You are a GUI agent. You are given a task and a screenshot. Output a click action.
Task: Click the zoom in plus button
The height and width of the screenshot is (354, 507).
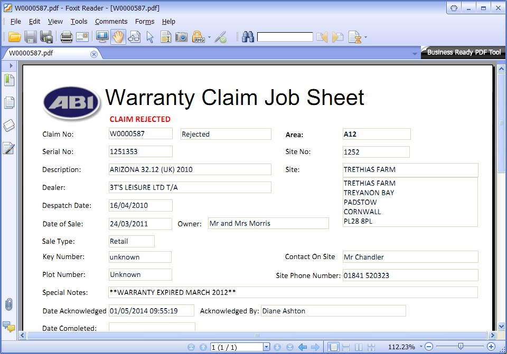pyautogui.click(x=491, y=347)
